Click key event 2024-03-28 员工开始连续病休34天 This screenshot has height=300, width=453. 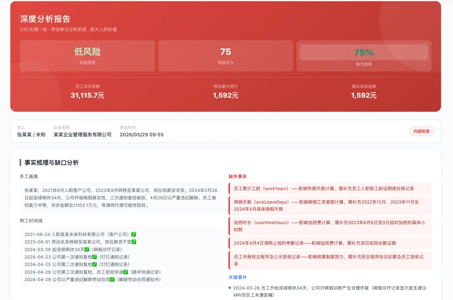330,291
